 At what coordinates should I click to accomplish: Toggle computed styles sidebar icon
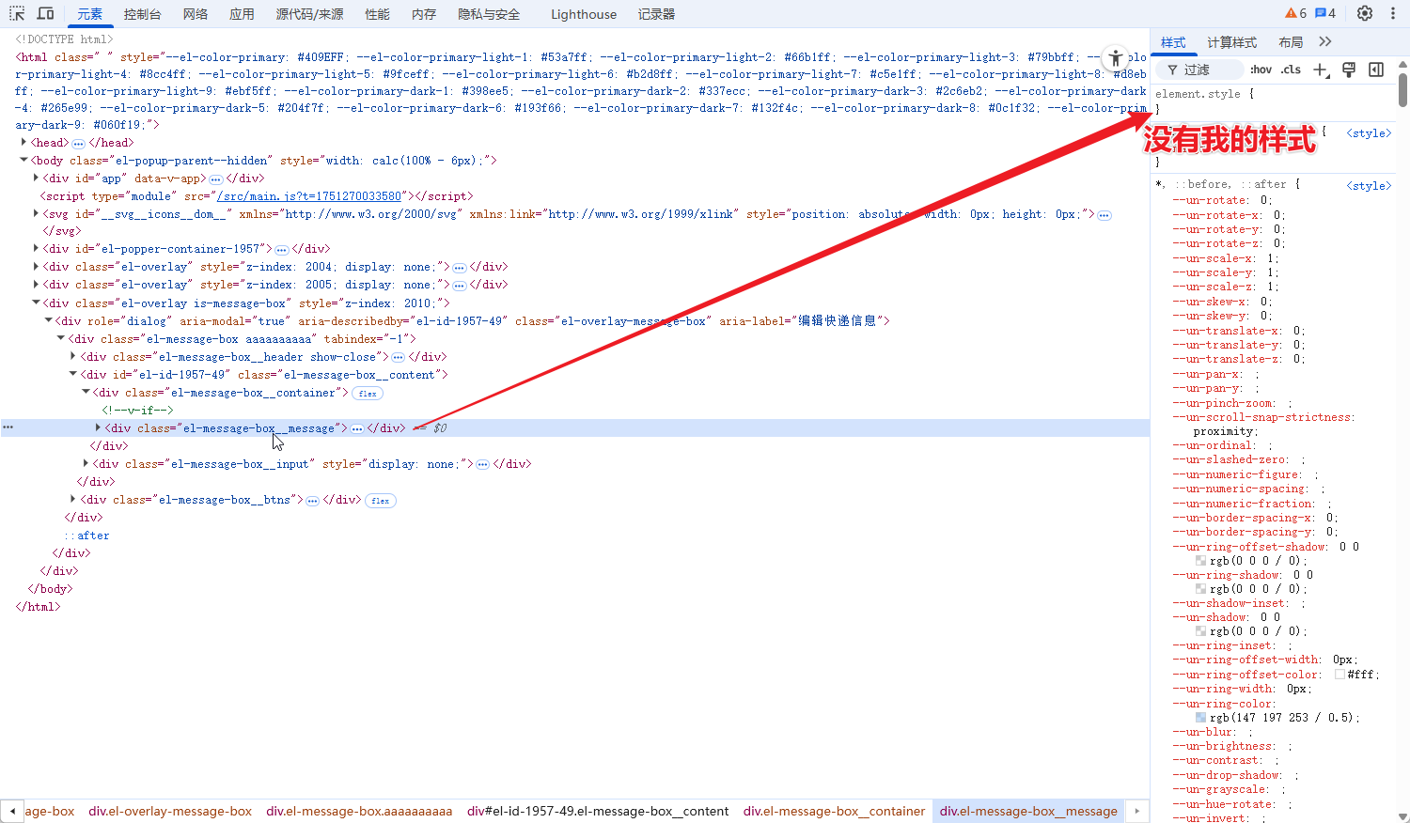point(1376,70)
